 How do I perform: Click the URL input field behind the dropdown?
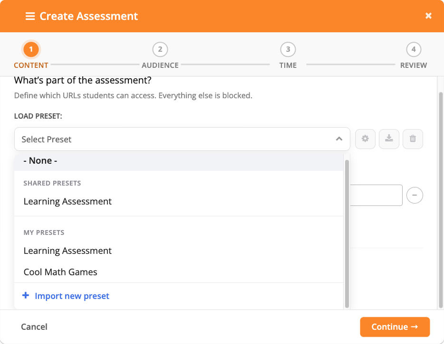pos(376,195)
